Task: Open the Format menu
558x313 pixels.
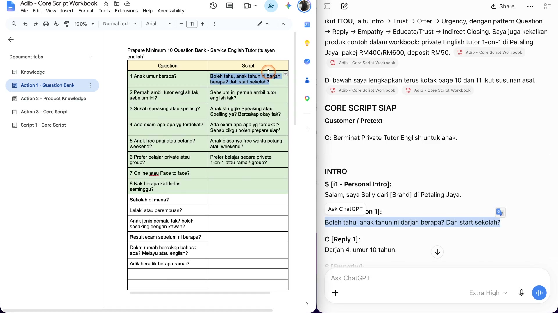Action: [x=86, y=11]
